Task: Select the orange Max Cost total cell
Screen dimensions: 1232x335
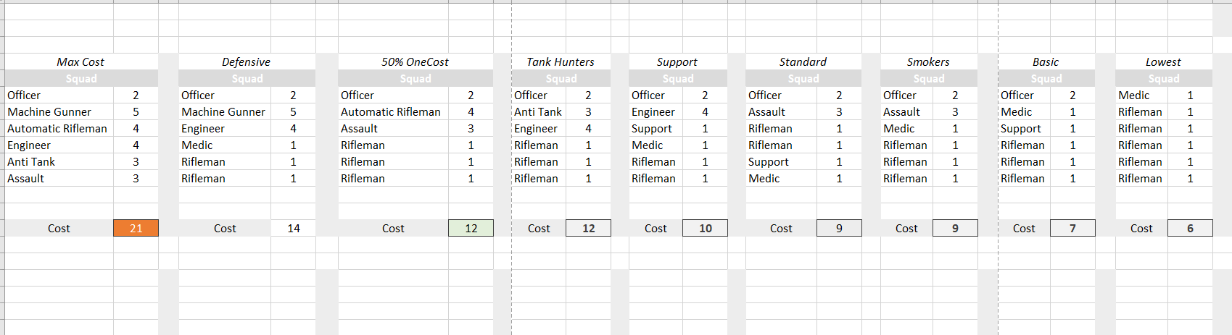Action: coord(136,228)
